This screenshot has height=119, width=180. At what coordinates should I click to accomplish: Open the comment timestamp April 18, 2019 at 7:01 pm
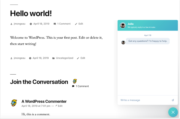(x=36, y=106)
